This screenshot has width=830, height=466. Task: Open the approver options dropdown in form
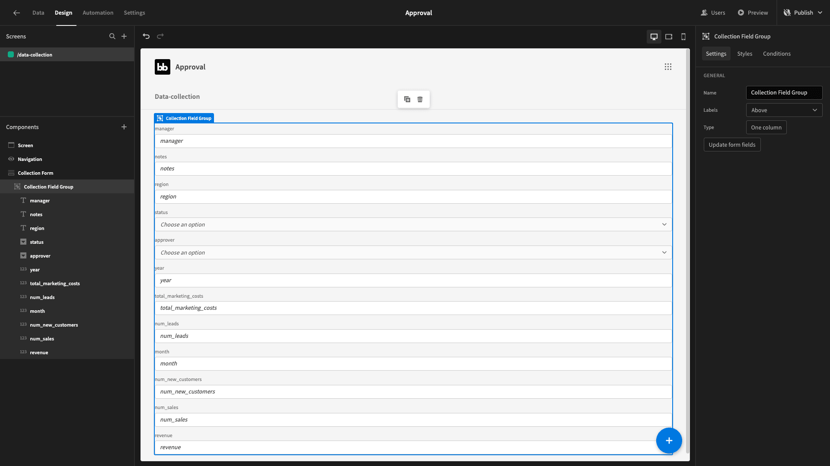[x=413, y=252]
